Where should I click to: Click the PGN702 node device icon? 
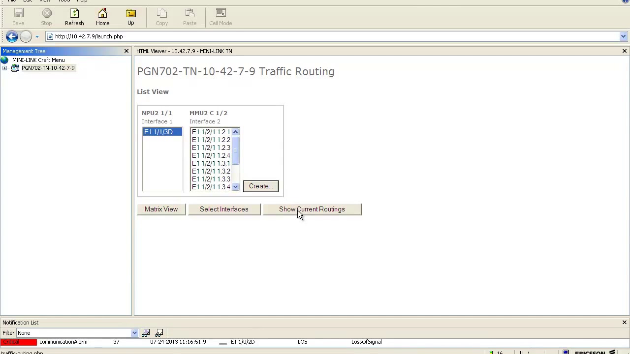(15, 68)
